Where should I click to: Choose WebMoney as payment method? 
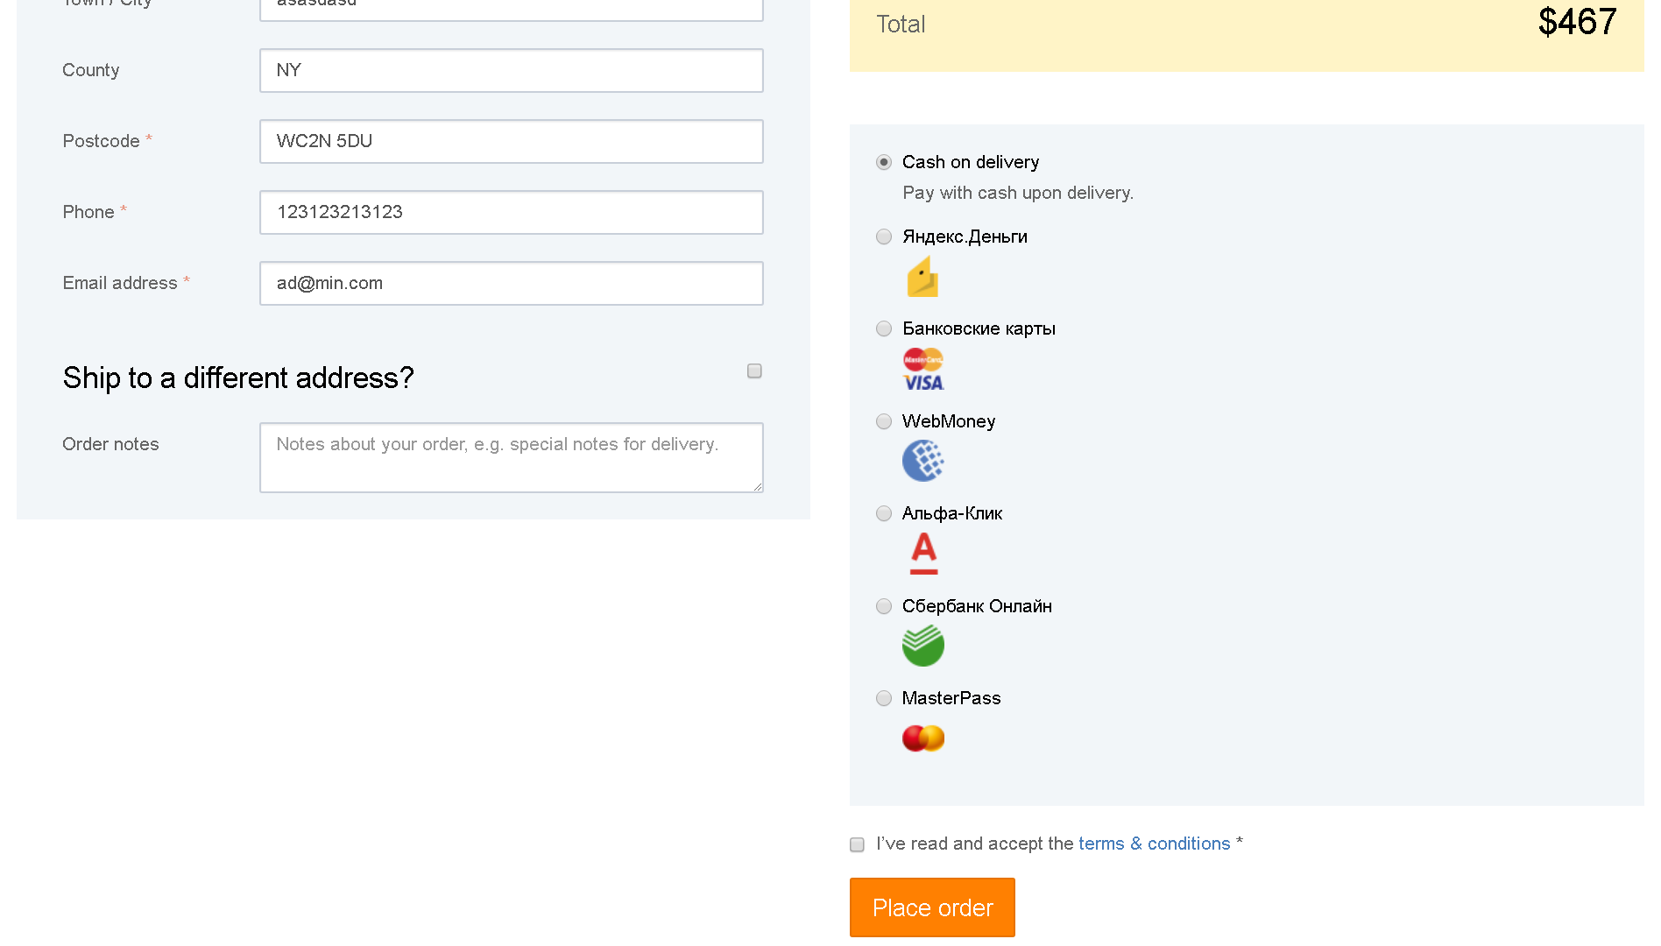point(884,421)
